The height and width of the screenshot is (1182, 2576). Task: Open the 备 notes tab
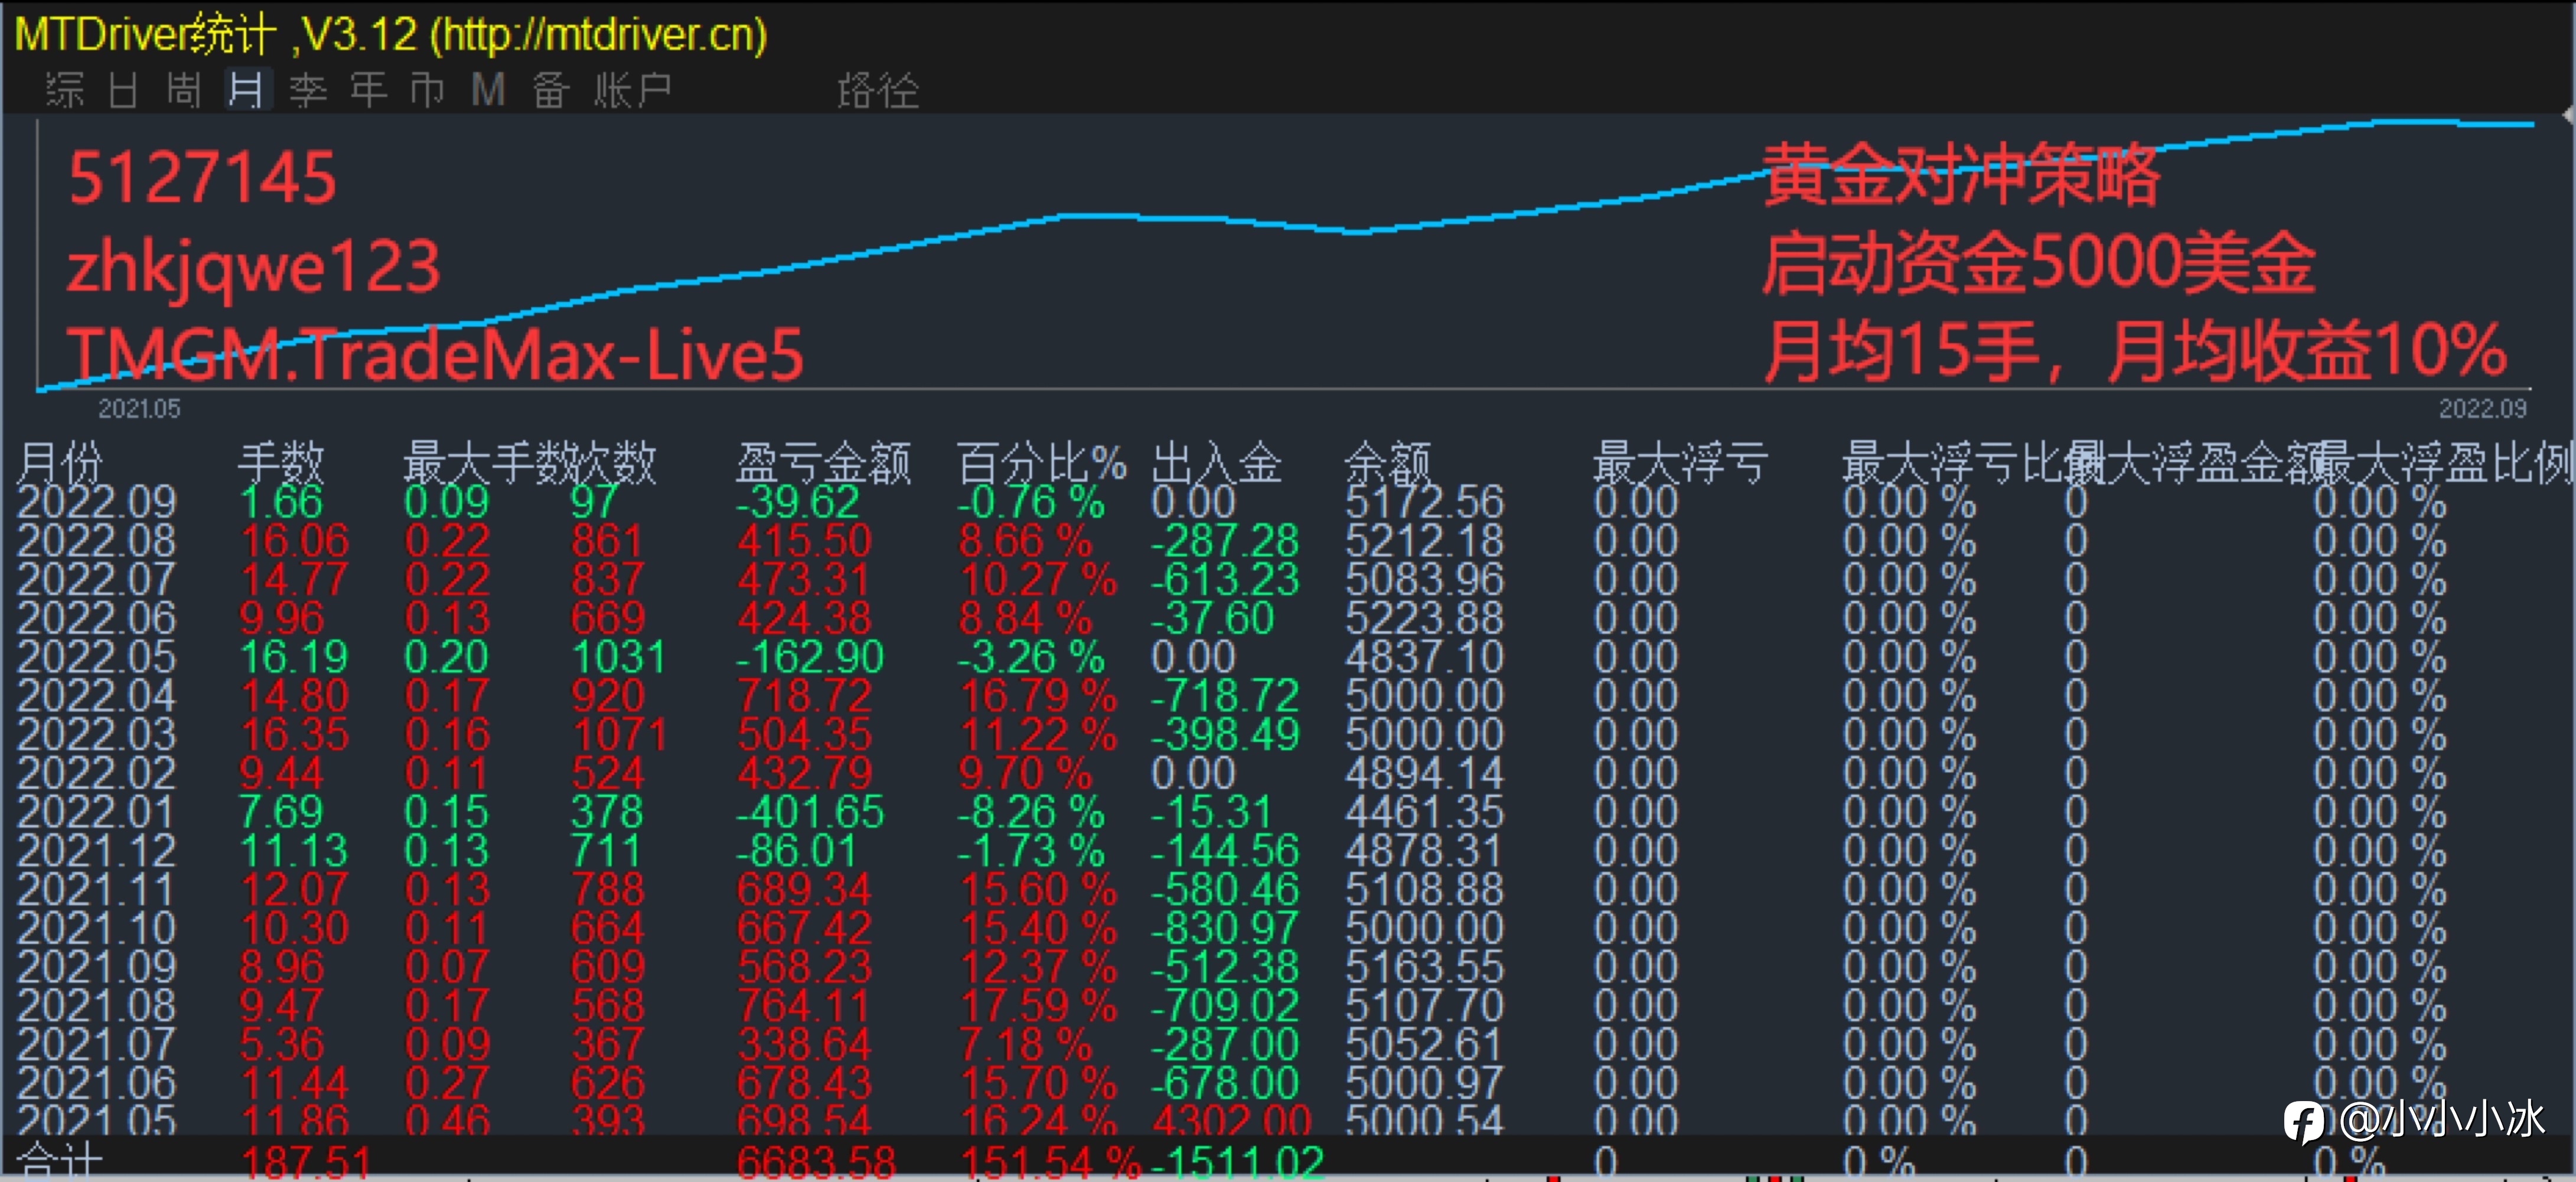tap(550, 90)
